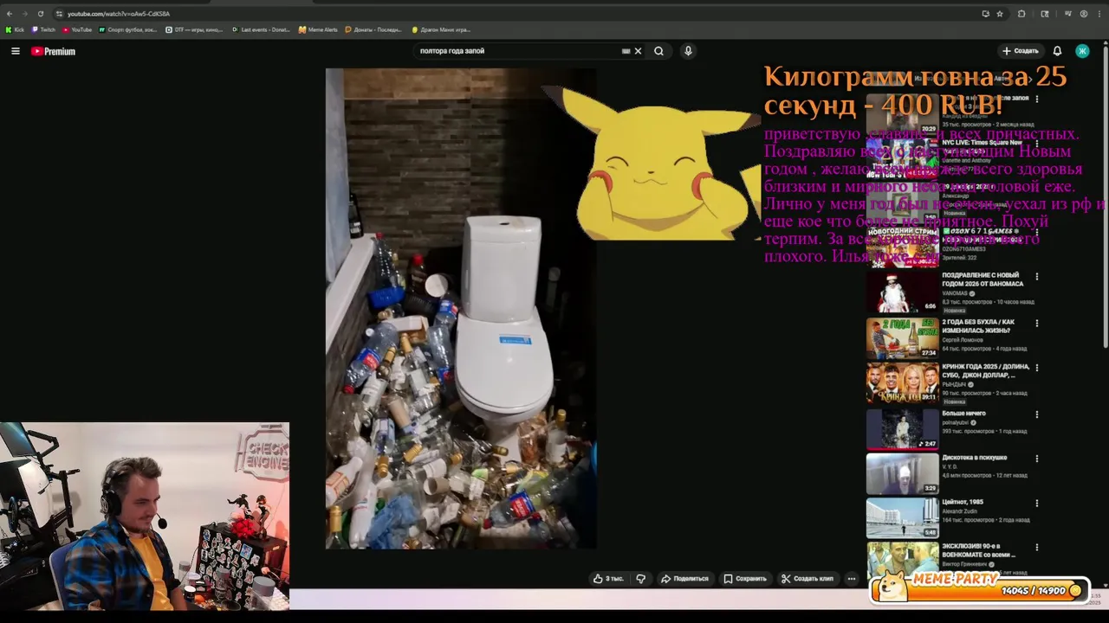Open options menu for КРИНЖ ГОДА 2025 video
Image resolution: width=1109 pixels, height=623 pixels.
point(1037,368)
